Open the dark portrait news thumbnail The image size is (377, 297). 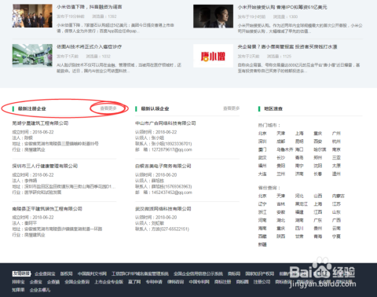pos(213,16)
